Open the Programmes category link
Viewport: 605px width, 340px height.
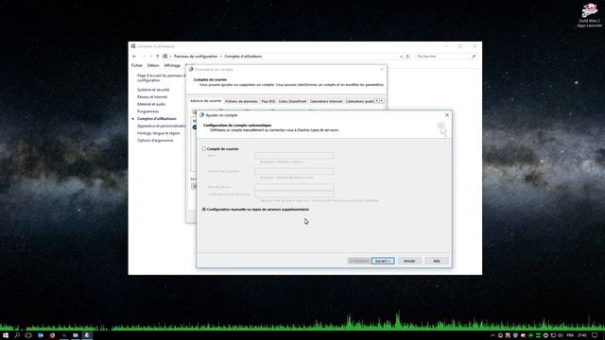tap(147, 111)
